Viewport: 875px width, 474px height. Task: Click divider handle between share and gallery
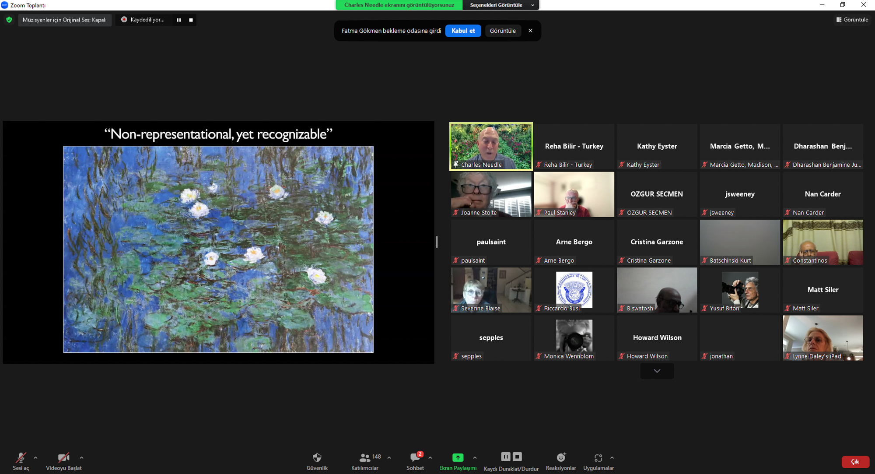coord(437,242)
